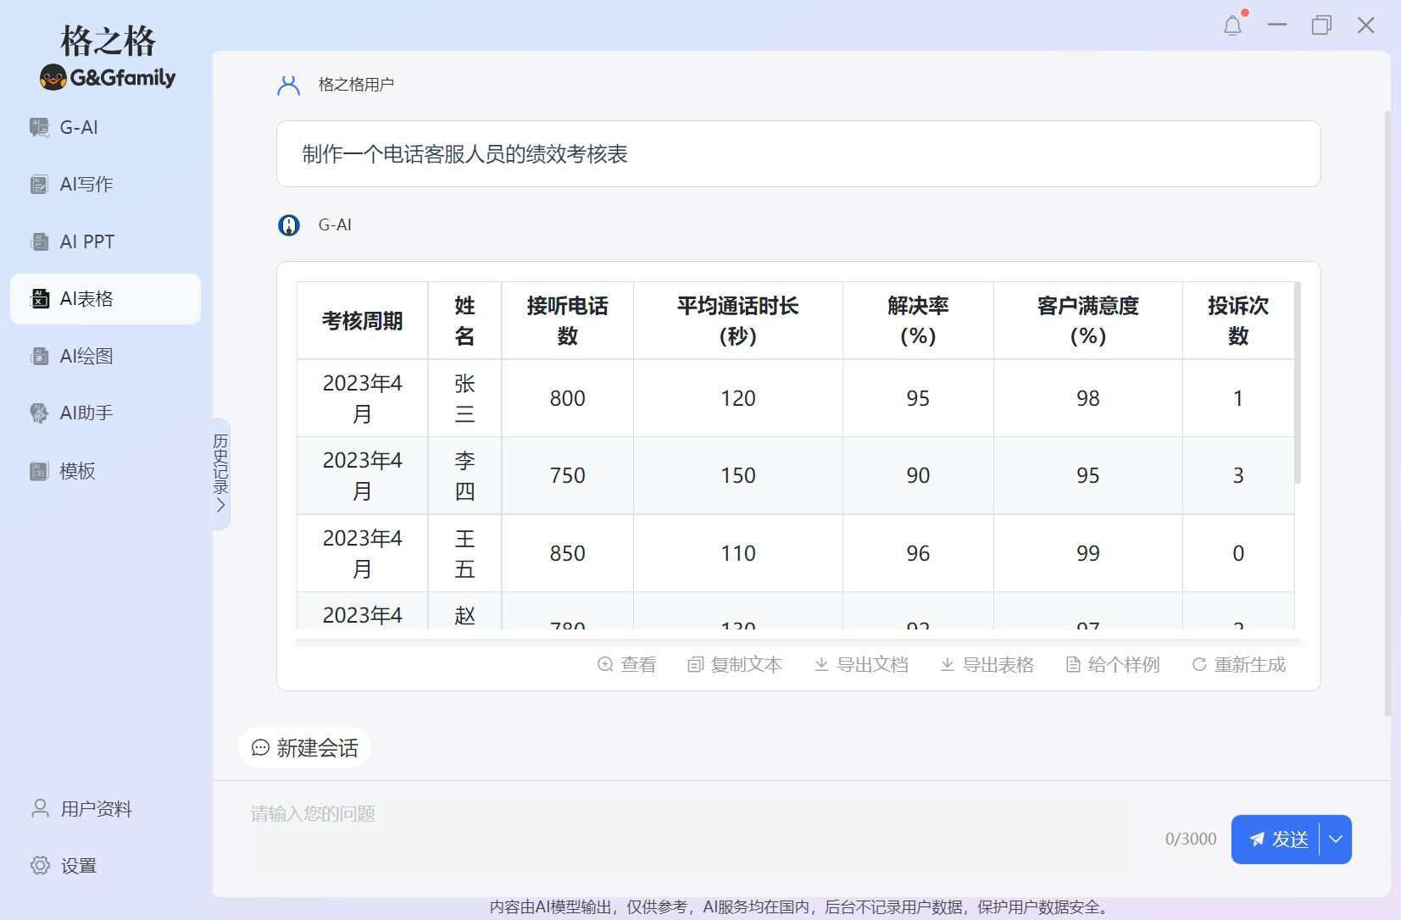This screenshot has width=1401, height=920.
Task: Open the notification bell
Action: [1232, 25]
